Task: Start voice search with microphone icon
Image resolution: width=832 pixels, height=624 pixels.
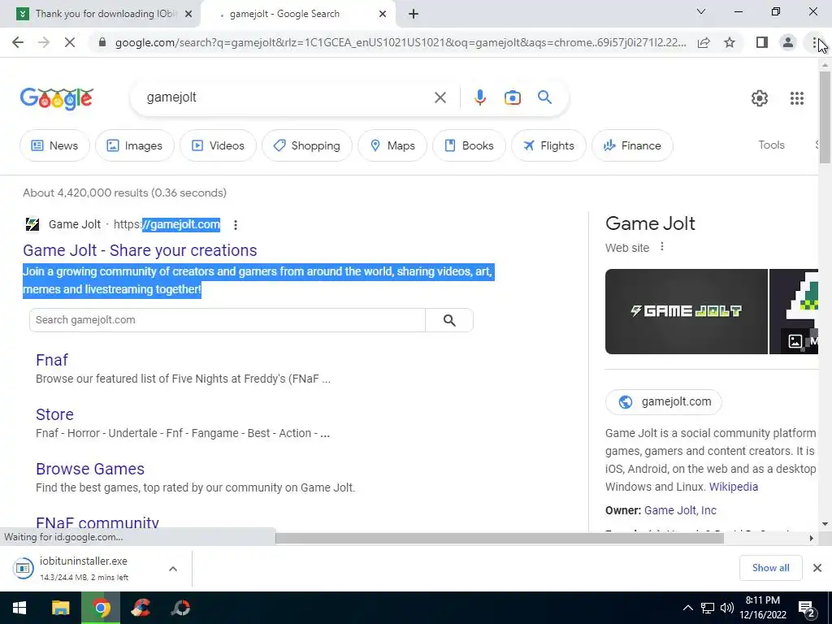Action: tap(479, 97)
